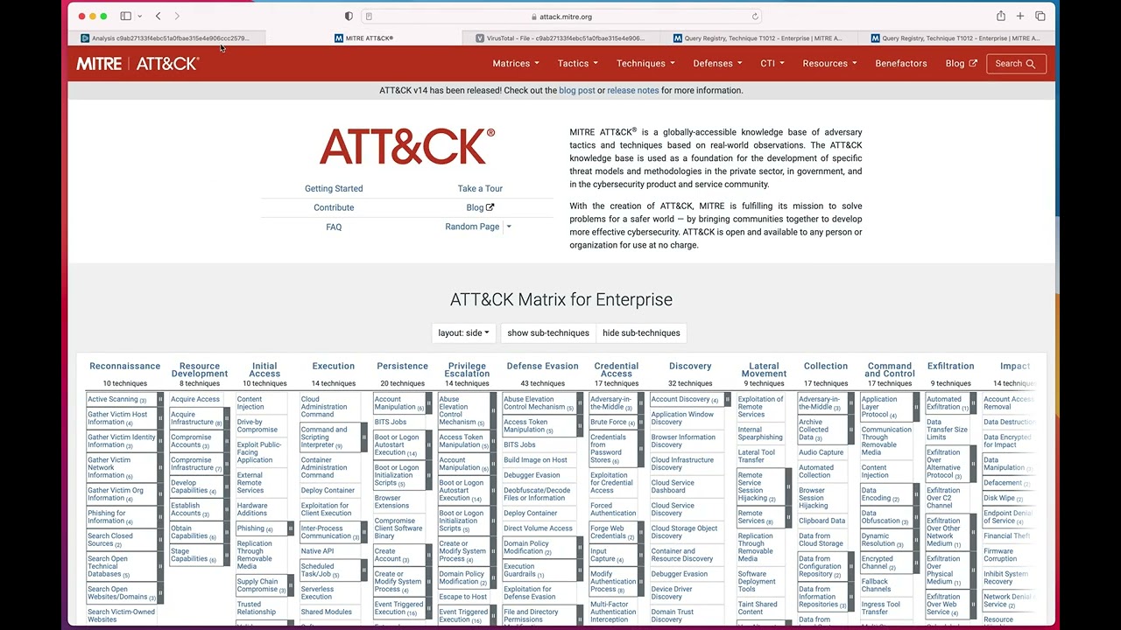Expand Account Discovery sub-techniques handle
The height and width of the screenshot is (630, 1121).
point(727,400)
